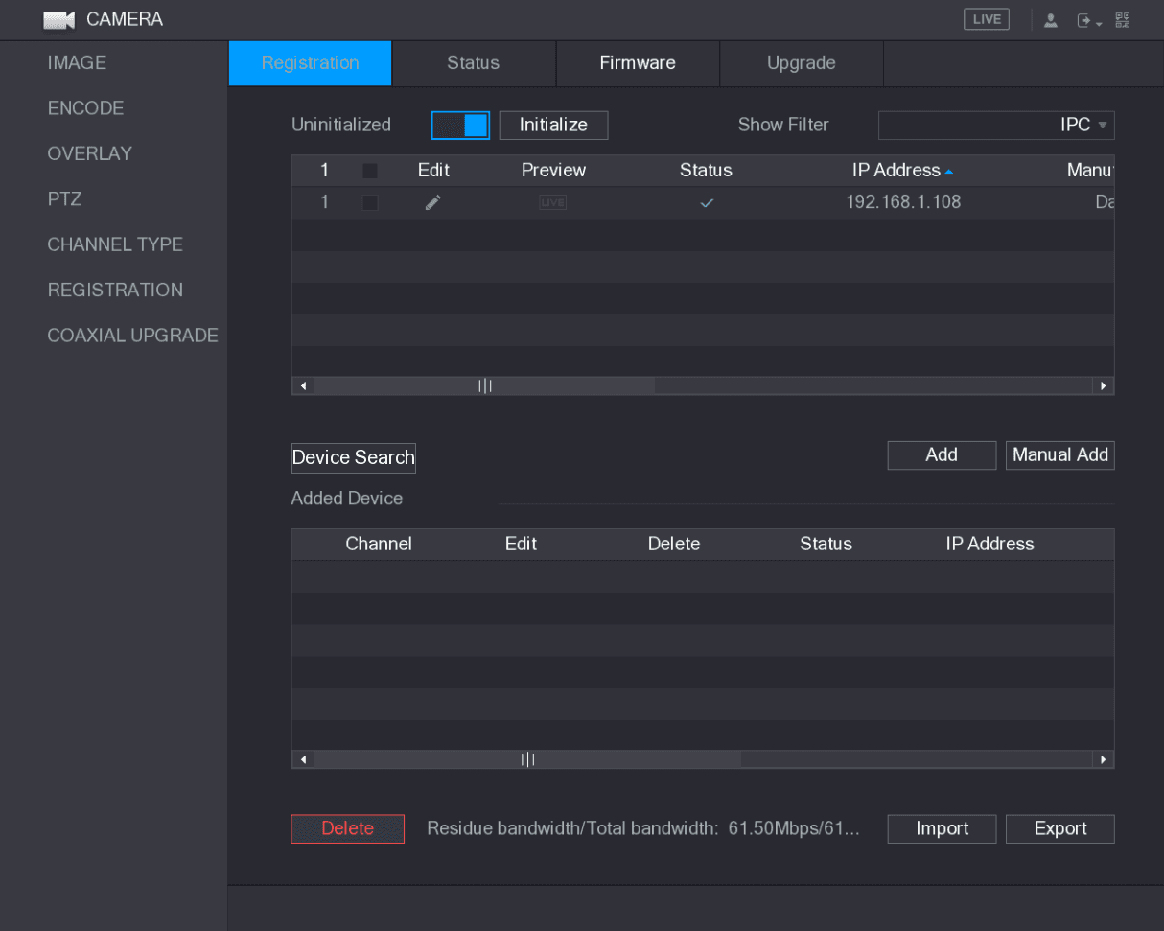Click the device list horizontal scrollbar thumb

(484, 386)
